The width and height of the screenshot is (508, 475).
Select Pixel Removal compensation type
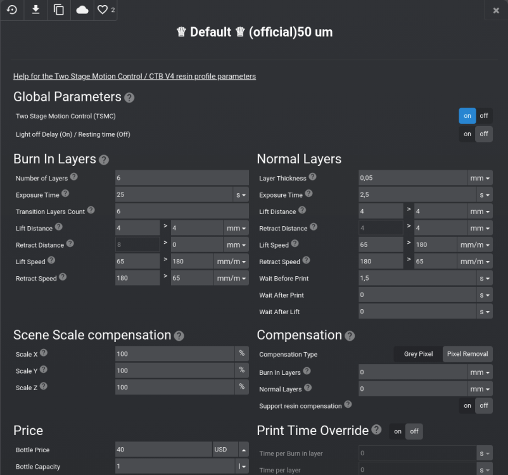tap(467, 354)
